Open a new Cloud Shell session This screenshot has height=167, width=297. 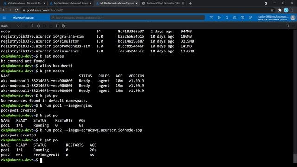(51, 26)
